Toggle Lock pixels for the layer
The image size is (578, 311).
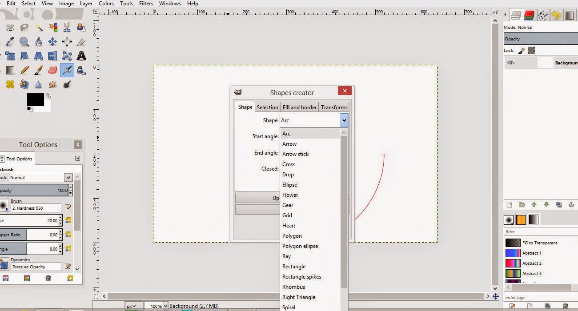[521, 50]
